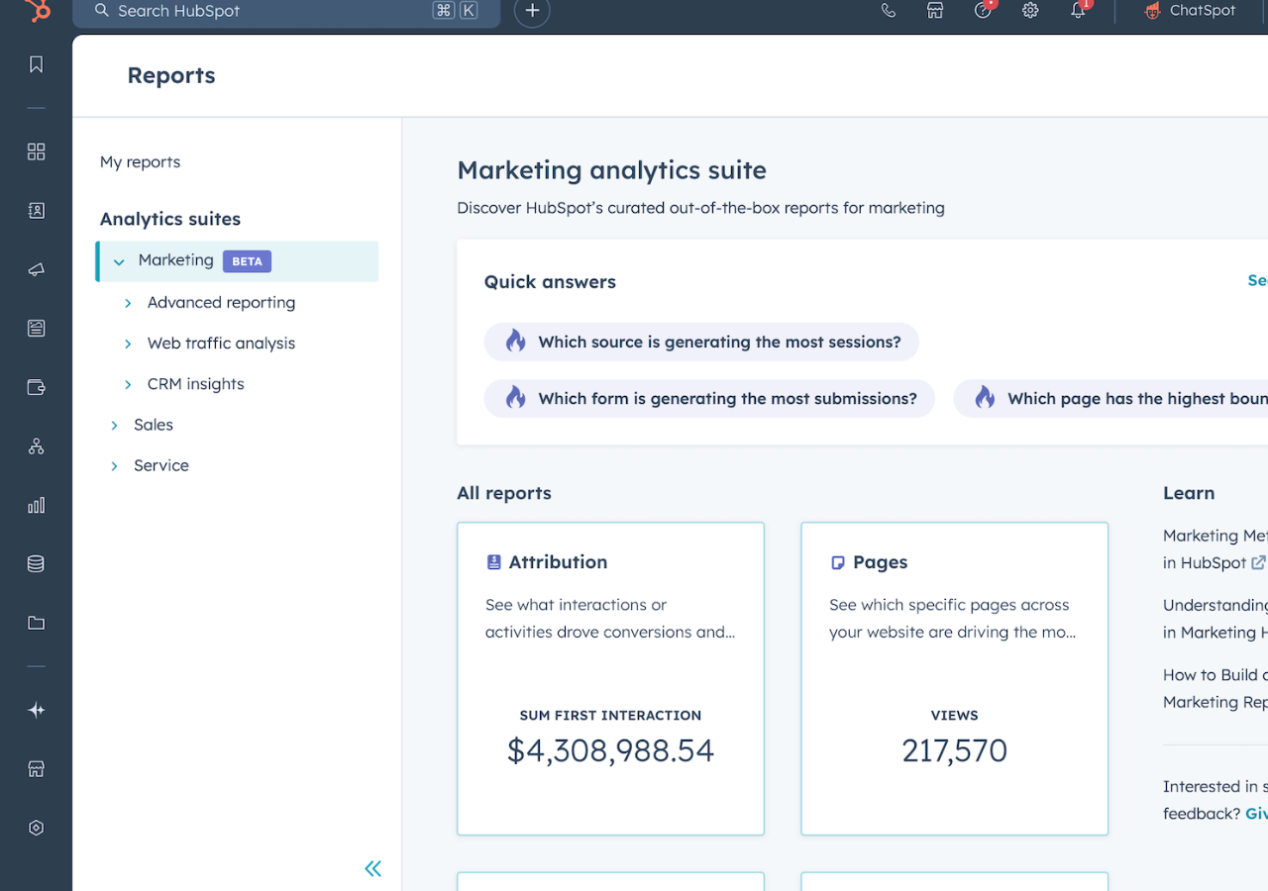This screenshot has height=891, width=1268.
Task: Open the CRM contacts icon in sidebar
Action: coord(37,211)
